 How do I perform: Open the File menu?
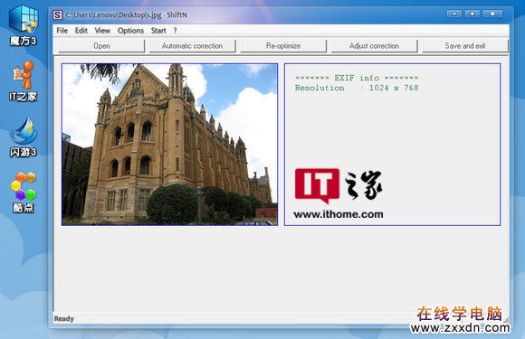click(x=62, y=31)
